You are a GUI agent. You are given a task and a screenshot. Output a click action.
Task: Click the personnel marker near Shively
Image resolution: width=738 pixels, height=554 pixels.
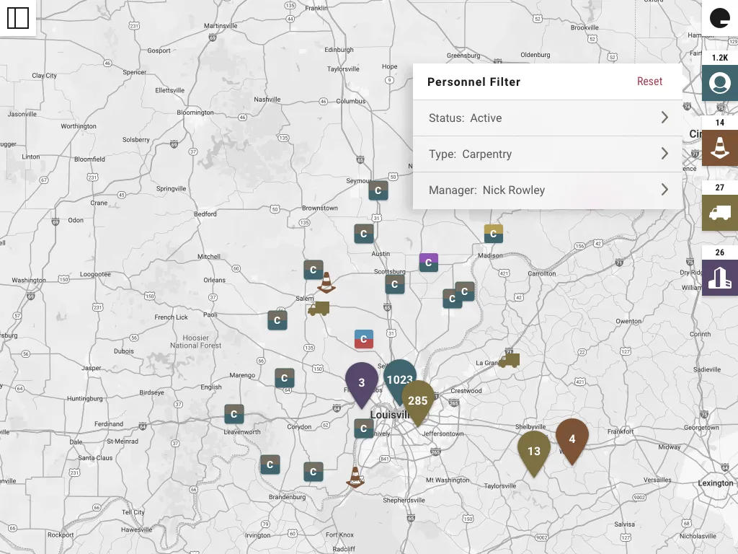364,428
